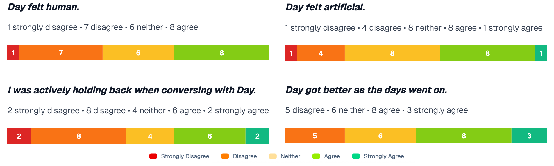This screenshot has width=554, height=166.
Task: Select the teal 3 segment in "Day got better" bar
Action: (529, 136)
